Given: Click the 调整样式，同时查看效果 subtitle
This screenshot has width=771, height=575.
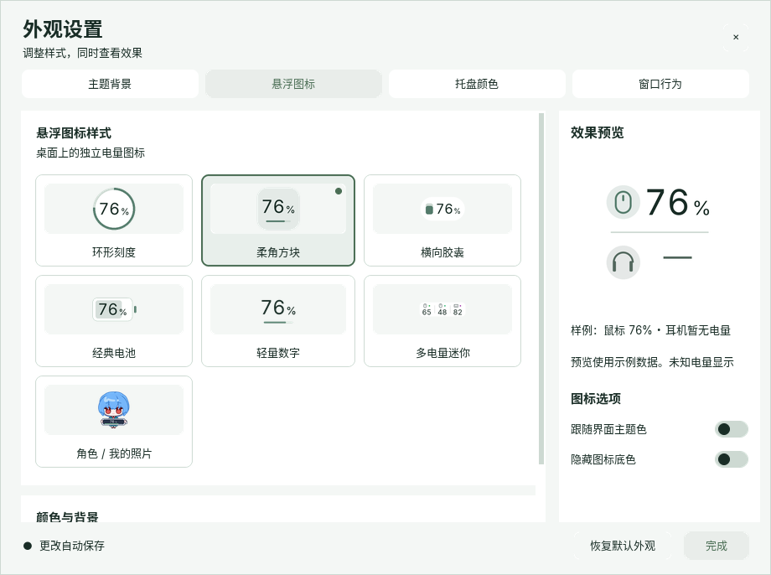Looking at the screenshot, I should tap(83, 53).
